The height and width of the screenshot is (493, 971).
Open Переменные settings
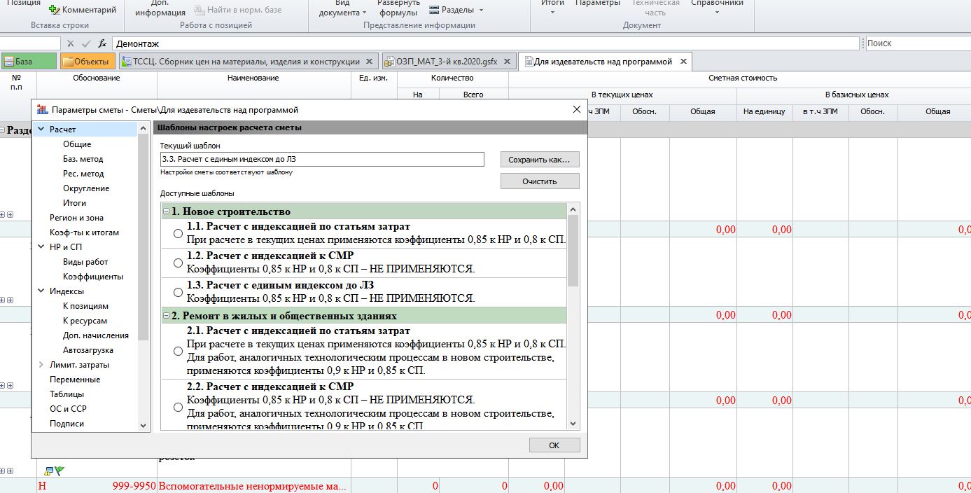coord(75,380)
